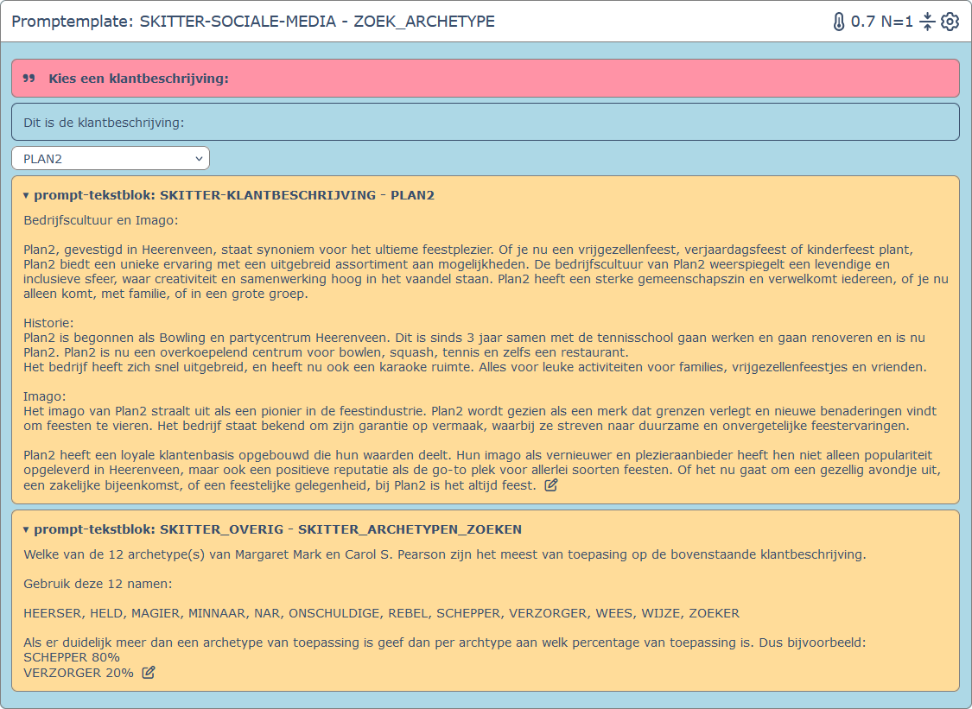Image resolution: width=972 pixels, height=709 pixels.
Task: Open settings via the gear icon
Action: 950,22
